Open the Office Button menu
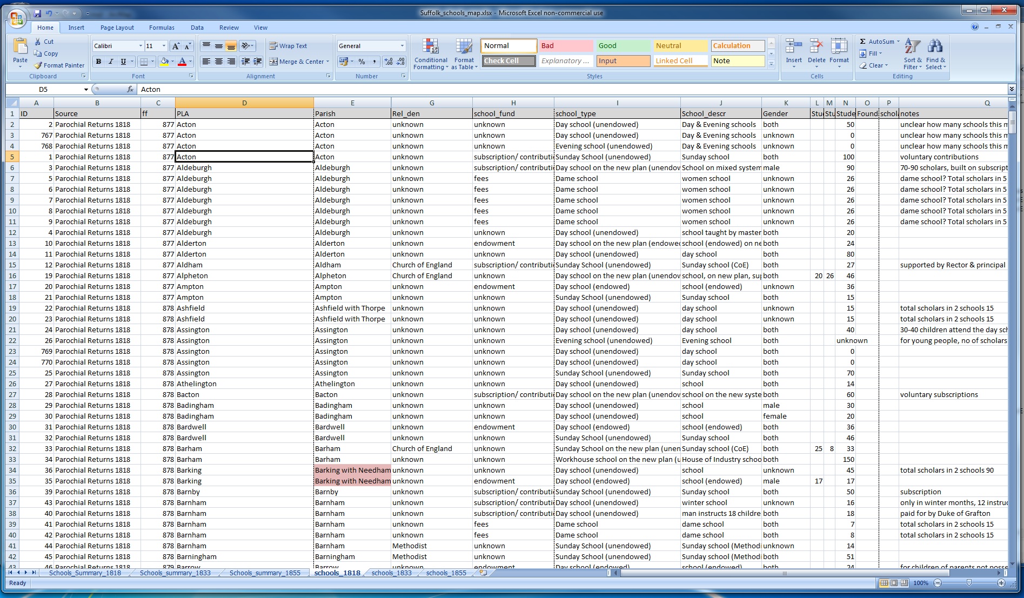1024x598 pixels. point(16,19)
